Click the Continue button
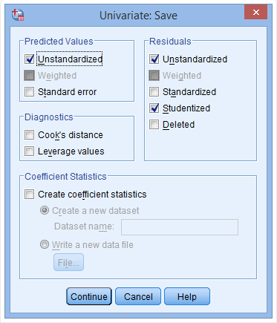Screen dimensions: 277x323 click(x=89, y=296)
